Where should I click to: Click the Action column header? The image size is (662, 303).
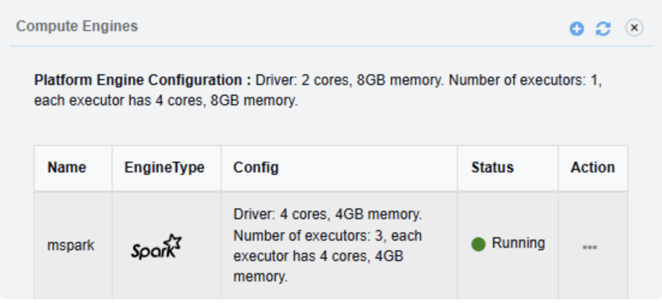coord(592,168)
